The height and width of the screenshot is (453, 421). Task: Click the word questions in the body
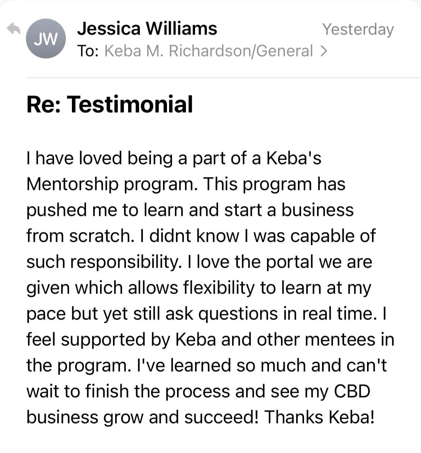pyautogui.click(x=238, y=313)
